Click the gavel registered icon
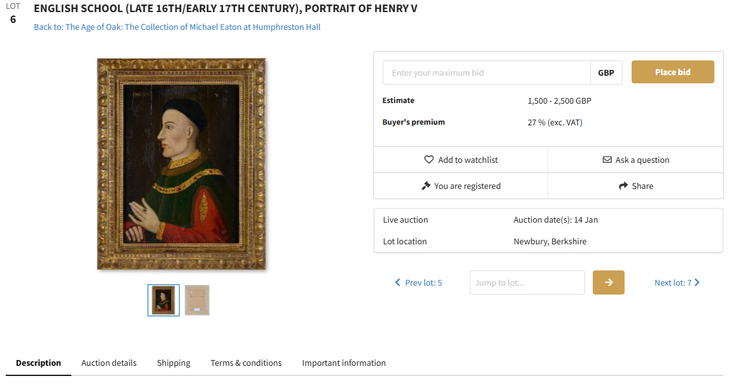 (x=426, y=186)
